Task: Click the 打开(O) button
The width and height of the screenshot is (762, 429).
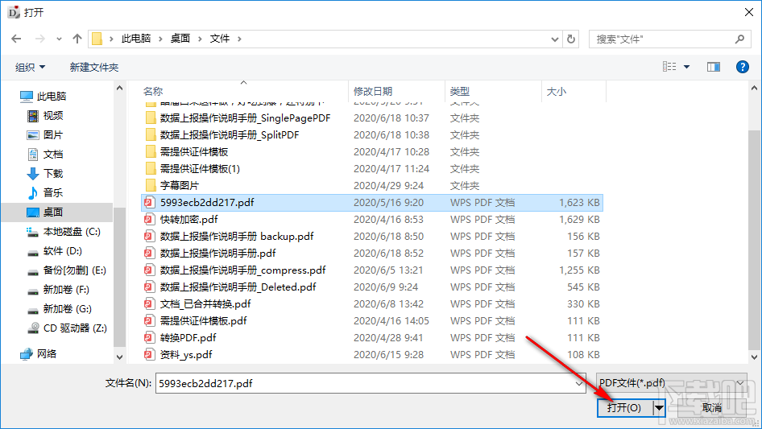Action: (624, 407)
